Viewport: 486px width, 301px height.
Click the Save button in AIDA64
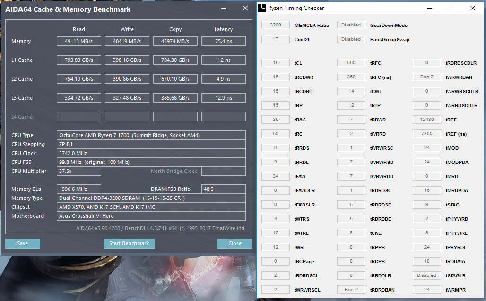23,243
